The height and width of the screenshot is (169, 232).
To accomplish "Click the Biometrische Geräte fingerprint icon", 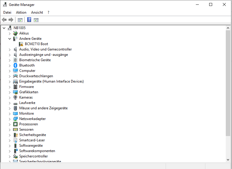I will 15,60.
